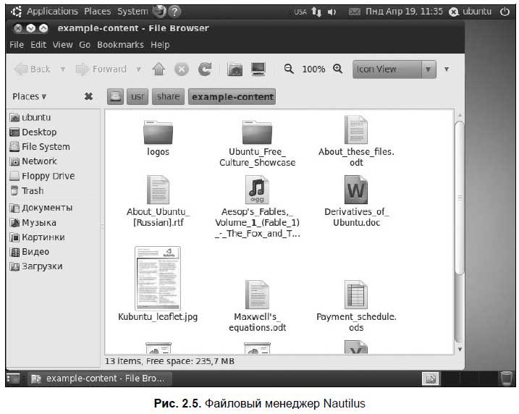
Task: Open the Загрузки bookmark
Action: (x=36, y=266)
